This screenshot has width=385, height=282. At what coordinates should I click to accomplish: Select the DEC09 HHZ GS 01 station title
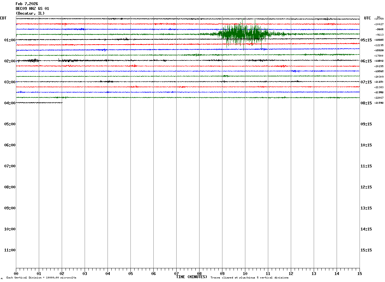point(32,9)
